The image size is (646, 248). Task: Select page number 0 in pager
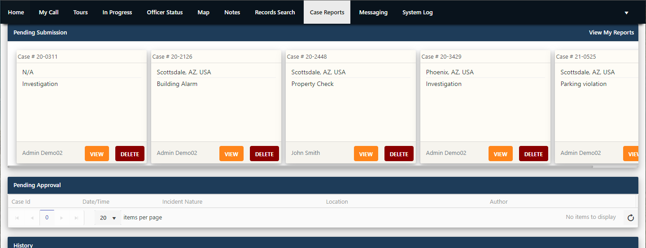point(47,218)
